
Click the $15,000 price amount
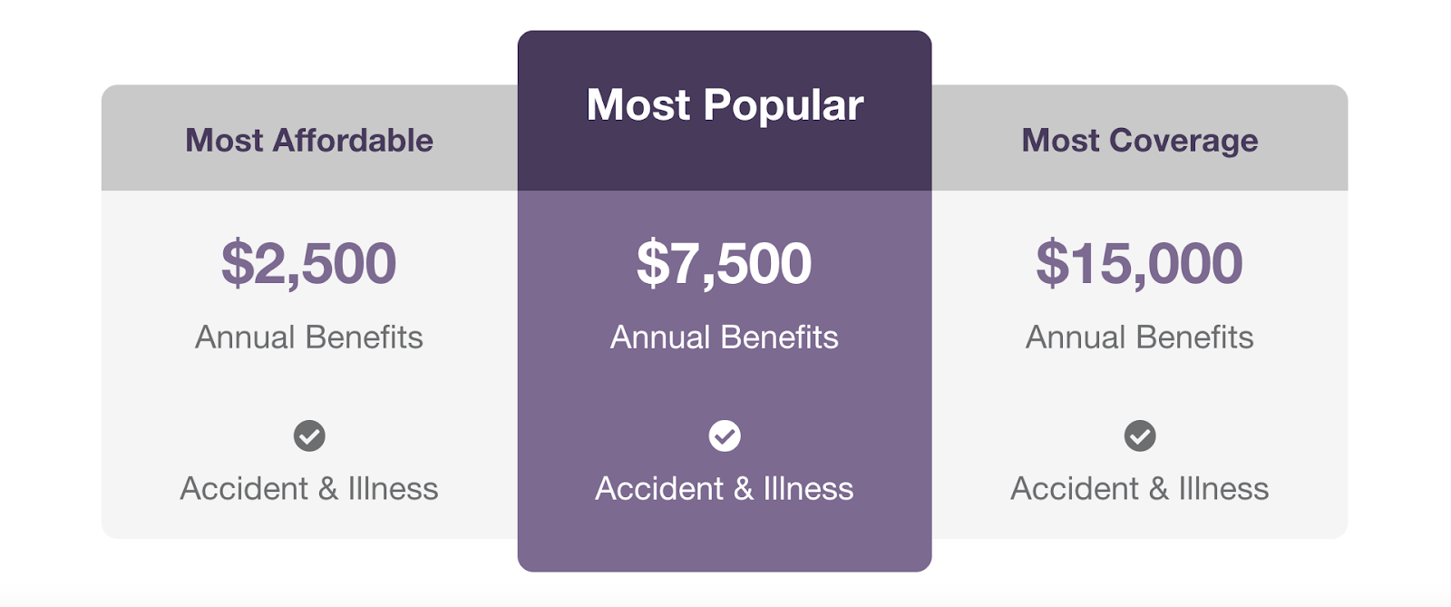click(1140, 263)
